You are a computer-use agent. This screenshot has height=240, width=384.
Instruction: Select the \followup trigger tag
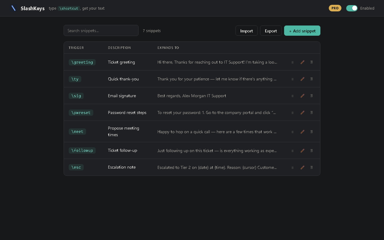[82, 150]
